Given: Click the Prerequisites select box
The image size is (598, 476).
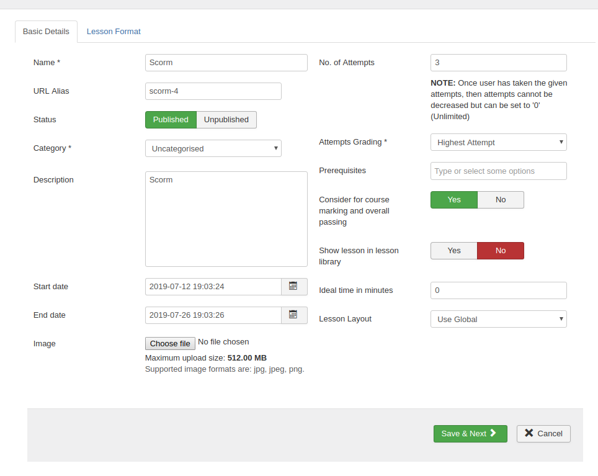Looking at the screenshot, I should tap(498, 171).
